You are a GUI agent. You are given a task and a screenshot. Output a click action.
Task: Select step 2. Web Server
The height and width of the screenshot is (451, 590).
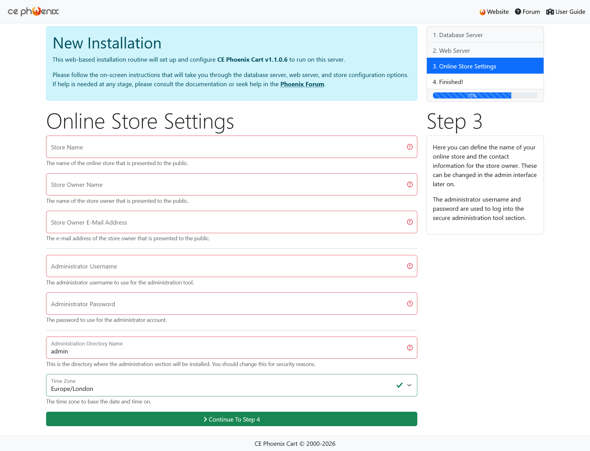point(485,50)
